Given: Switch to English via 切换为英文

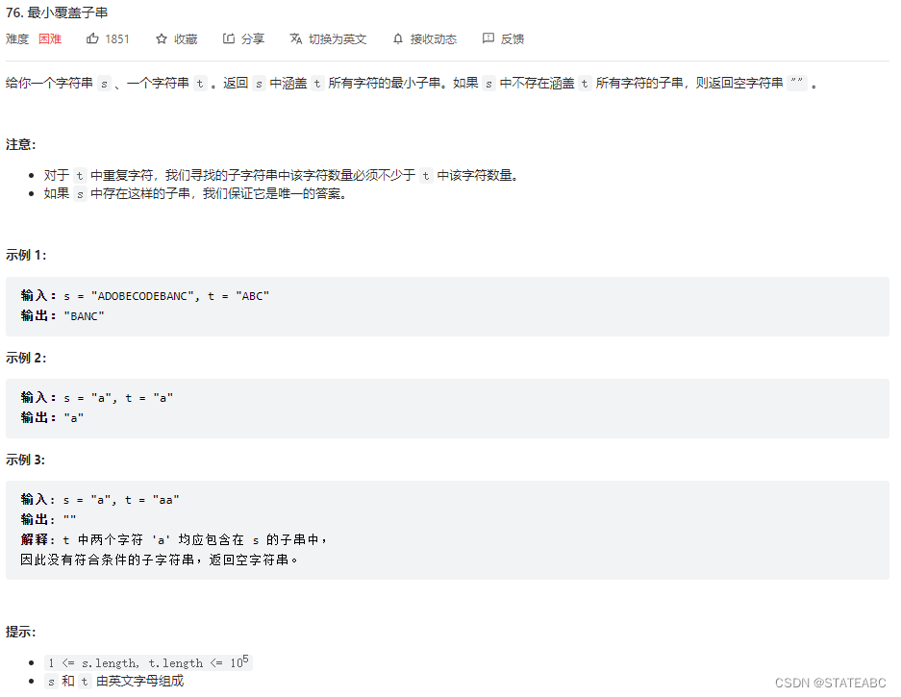Looking at the screenshot, I should click(338, 39).
